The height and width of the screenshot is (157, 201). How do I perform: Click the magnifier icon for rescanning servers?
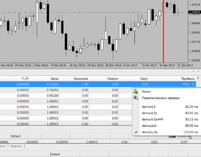click(x=136, y=98)
